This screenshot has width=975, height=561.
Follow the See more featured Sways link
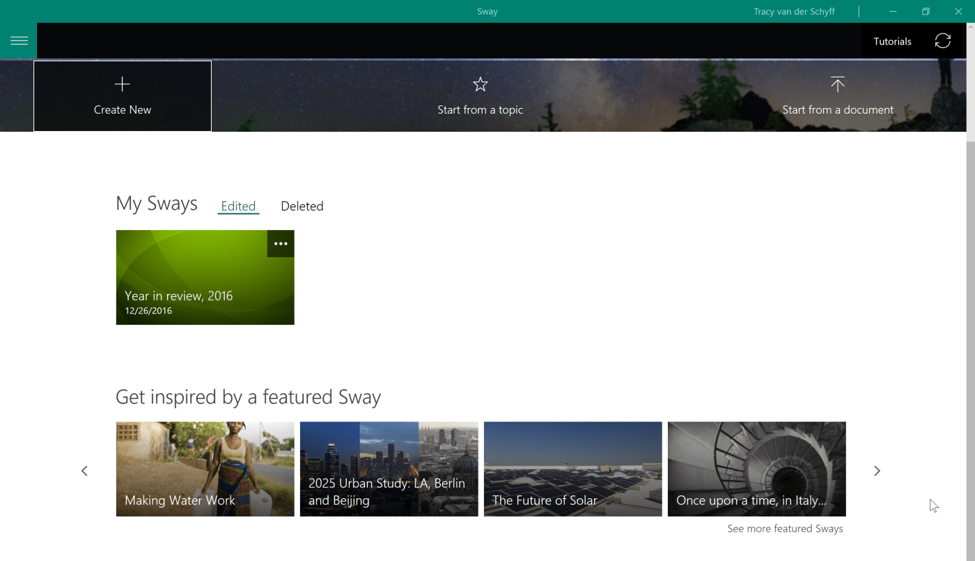785,529
